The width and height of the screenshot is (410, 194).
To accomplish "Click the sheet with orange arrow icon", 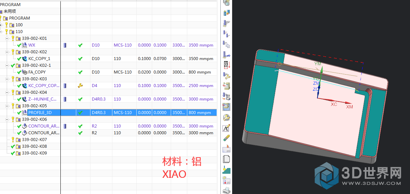I will (x=226, y=149).
